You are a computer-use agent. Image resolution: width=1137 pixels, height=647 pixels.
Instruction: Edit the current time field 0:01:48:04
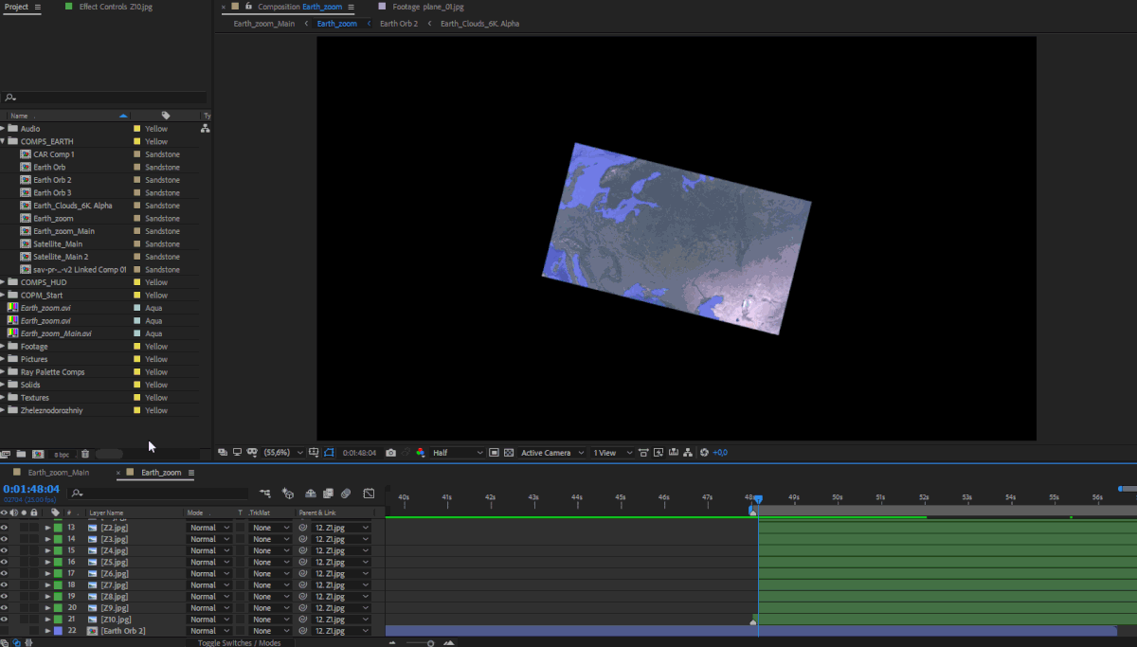point(31,491)
